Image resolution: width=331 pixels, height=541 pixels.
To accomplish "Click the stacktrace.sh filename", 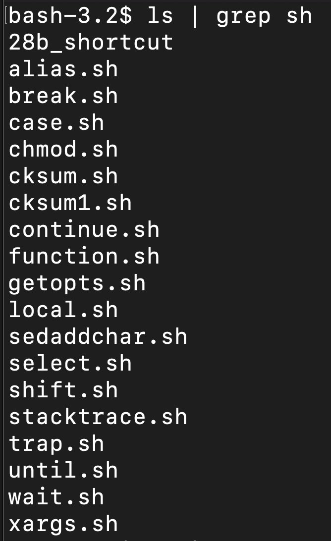I will (98, 417).
